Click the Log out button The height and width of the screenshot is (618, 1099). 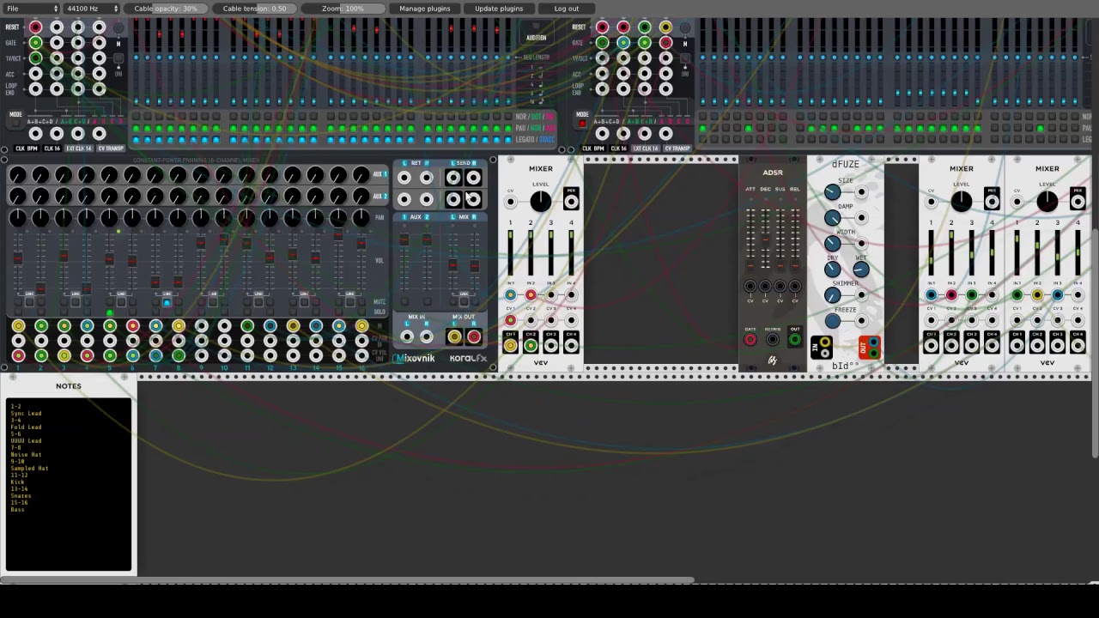[567, 9]
